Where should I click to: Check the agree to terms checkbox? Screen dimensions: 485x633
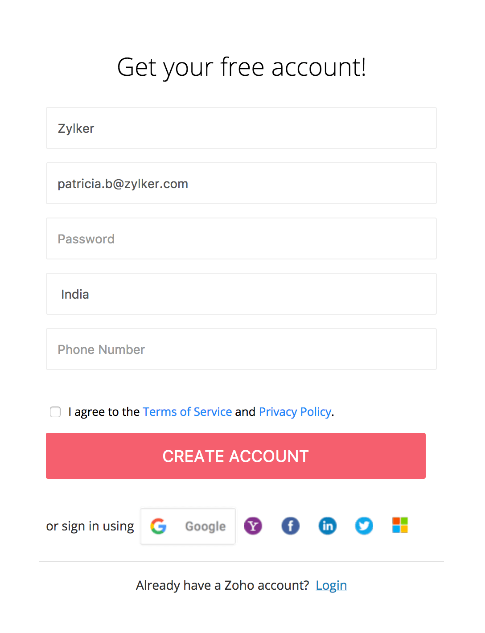(55, 412)
